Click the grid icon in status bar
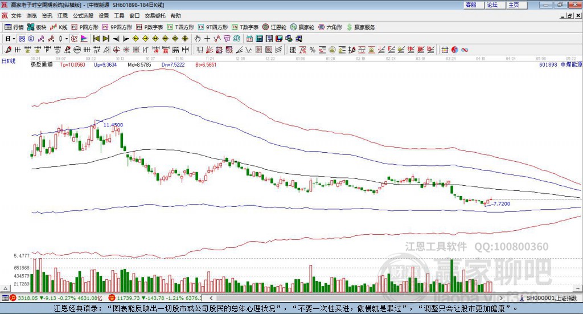This screenshot has height=314, width=583. 5,297
